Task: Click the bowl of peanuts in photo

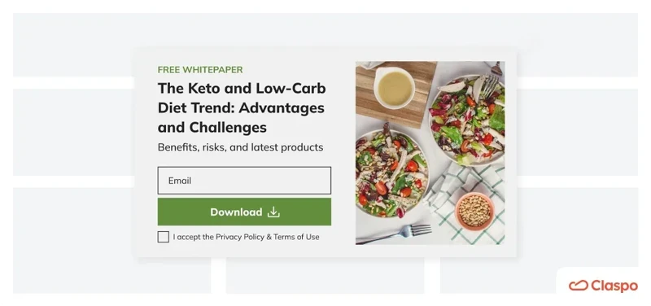Action: (474, 212)
